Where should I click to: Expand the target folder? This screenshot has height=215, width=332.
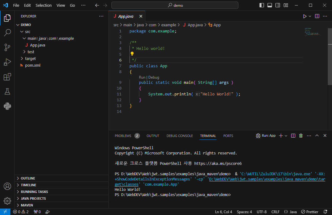click(x=30, y=58)
